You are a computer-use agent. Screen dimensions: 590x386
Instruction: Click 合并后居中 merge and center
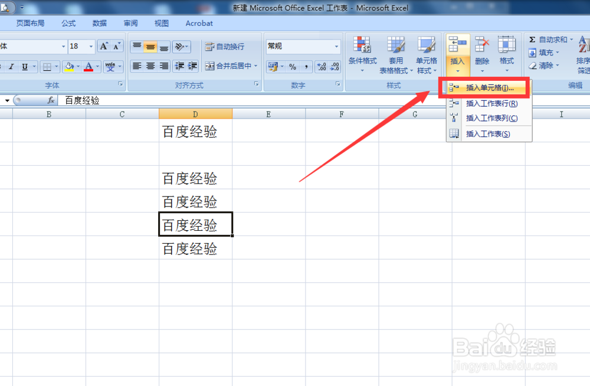[228, 66]
